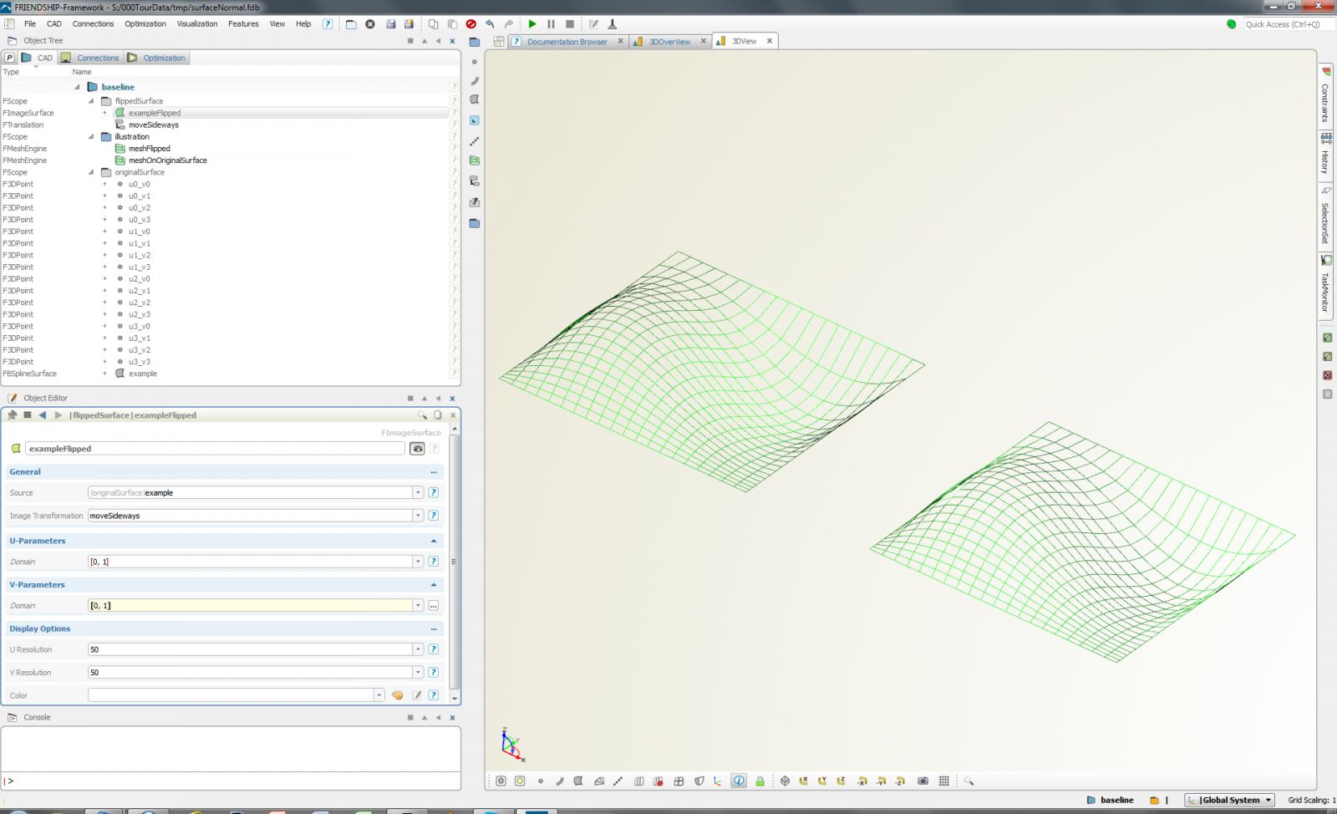This screenshot has height=814, width=1337.
Task: Open the Source field dropdown
Action: click(418, 493)
